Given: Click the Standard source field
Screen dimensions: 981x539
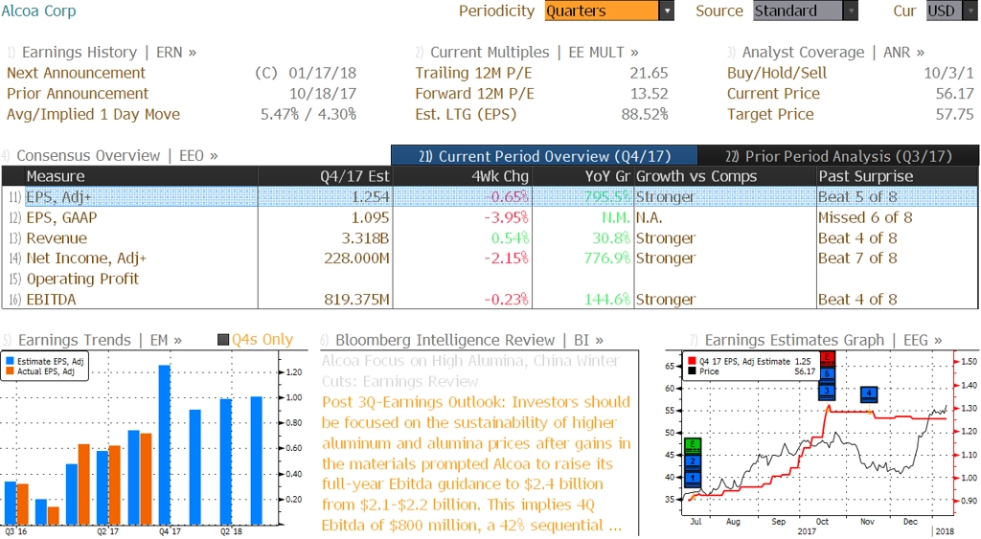Looking at the screenshot, I should click(798, 11).
